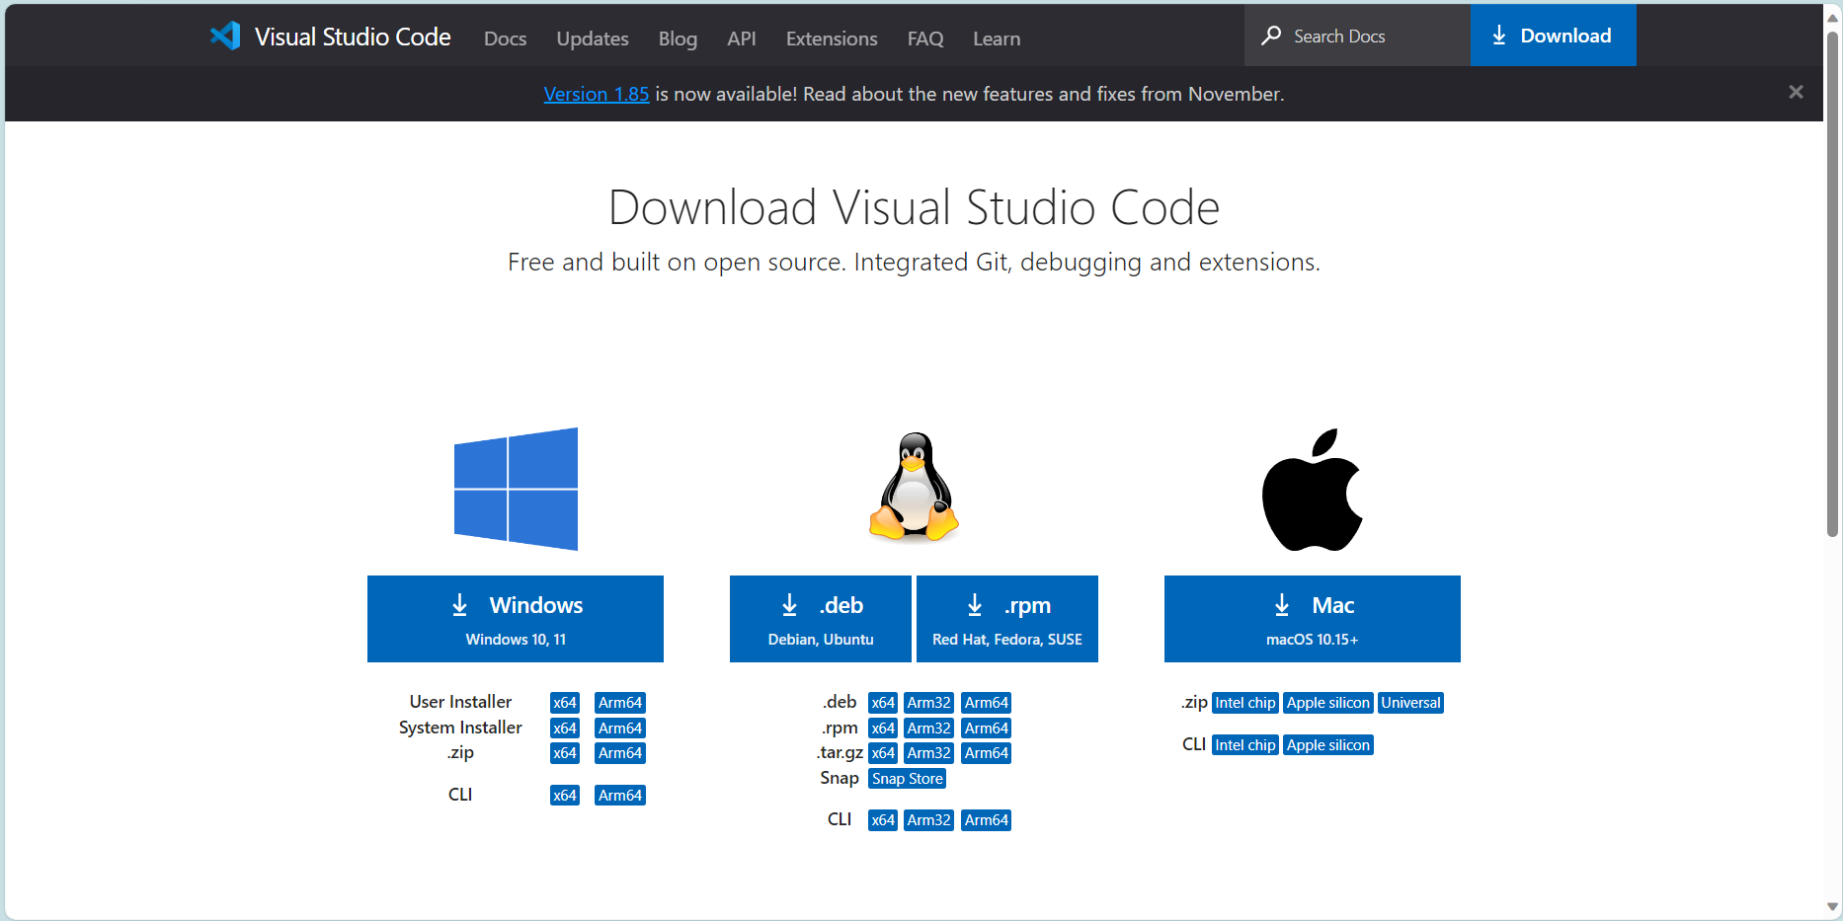Open the API navigation link
Image resolution: width=1843 pixels, height=921 pixels.
point(742,38)
